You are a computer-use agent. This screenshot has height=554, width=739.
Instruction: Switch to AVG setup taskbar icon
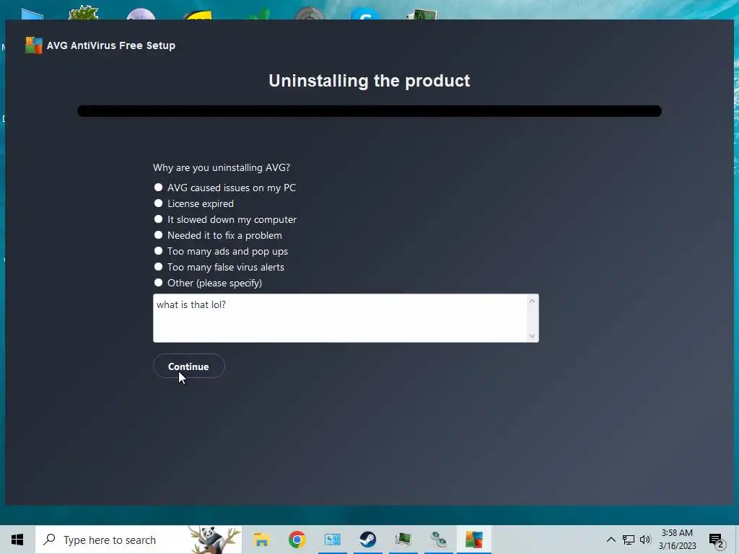click(x=473, y=540)
